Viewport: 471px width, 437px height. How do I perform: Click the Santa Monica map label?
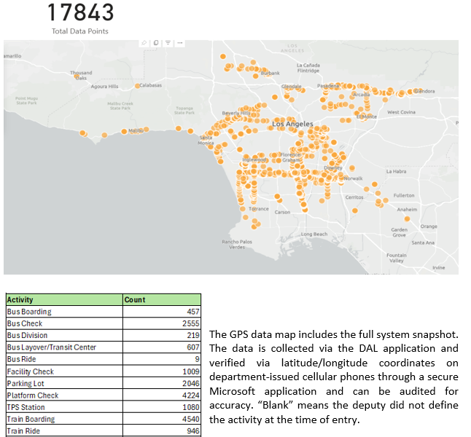point(206,140)
